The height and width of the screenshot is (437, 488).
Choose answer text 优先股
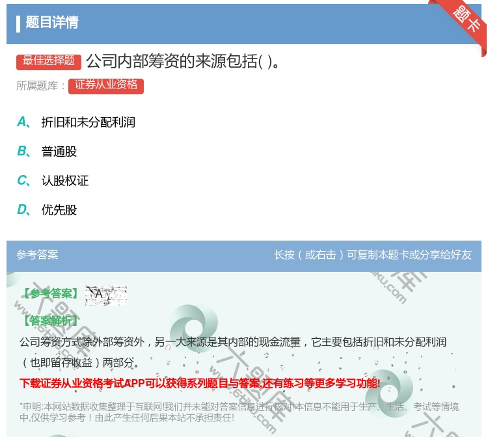[59, 210]
